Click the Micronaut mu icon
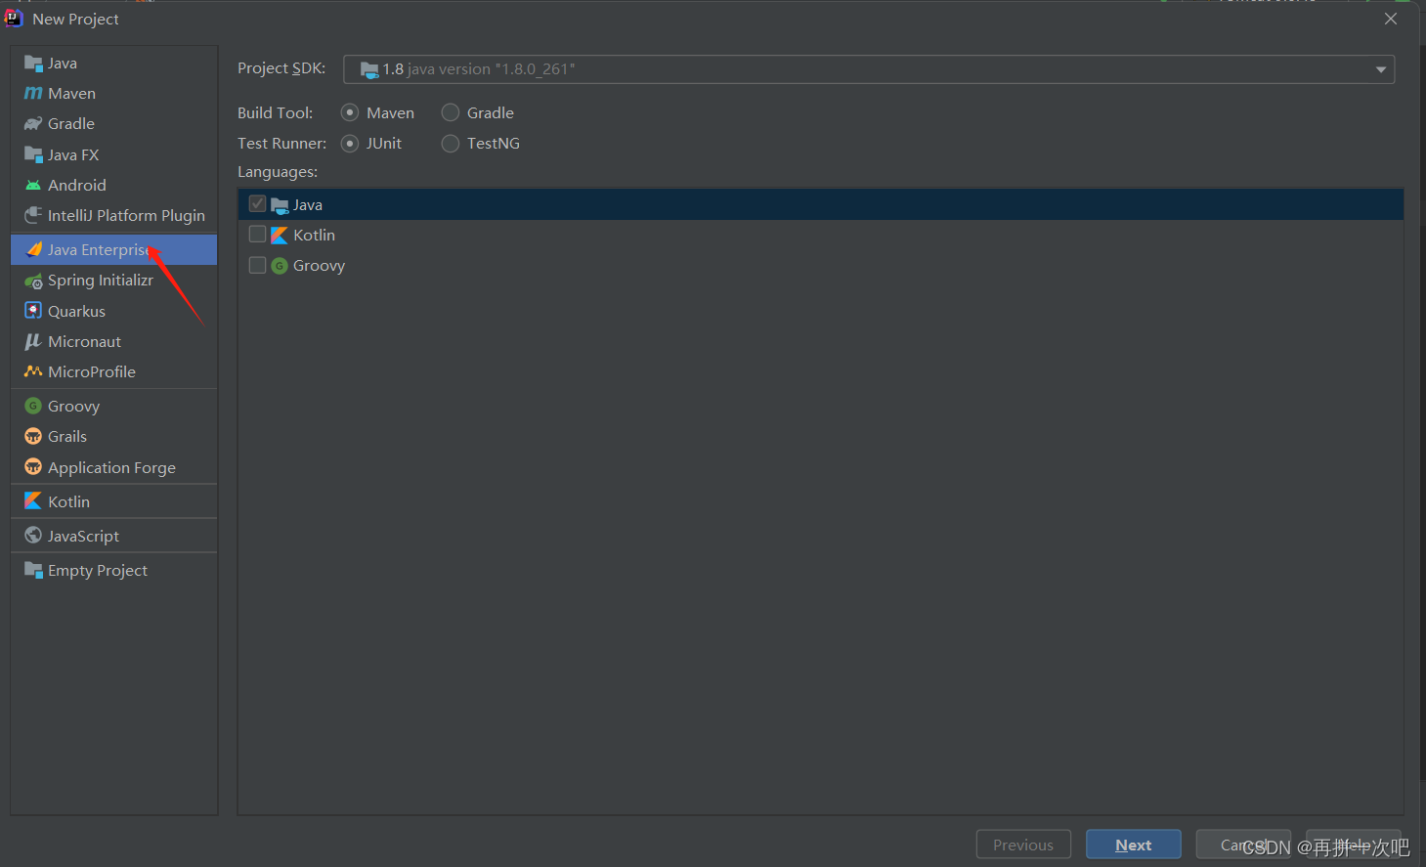 point(33,341)
